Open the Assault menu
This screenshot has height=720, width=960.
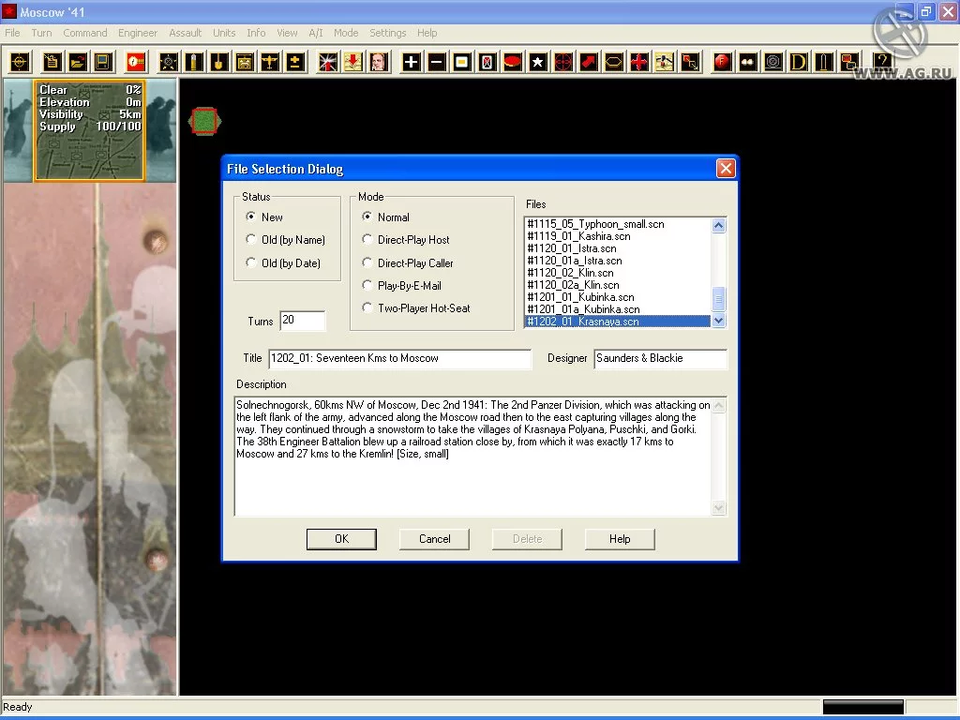(185, 33)
